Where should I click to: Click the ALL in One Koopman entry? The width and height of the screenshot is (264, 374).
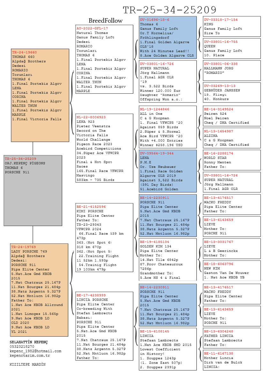(168, 127)
